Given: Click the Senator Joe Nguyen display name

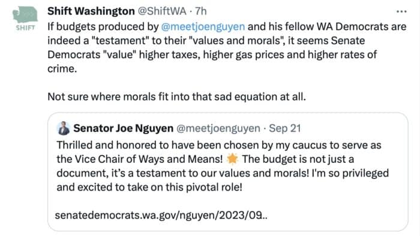Looking at the screenshot, I should click(123, 128).
